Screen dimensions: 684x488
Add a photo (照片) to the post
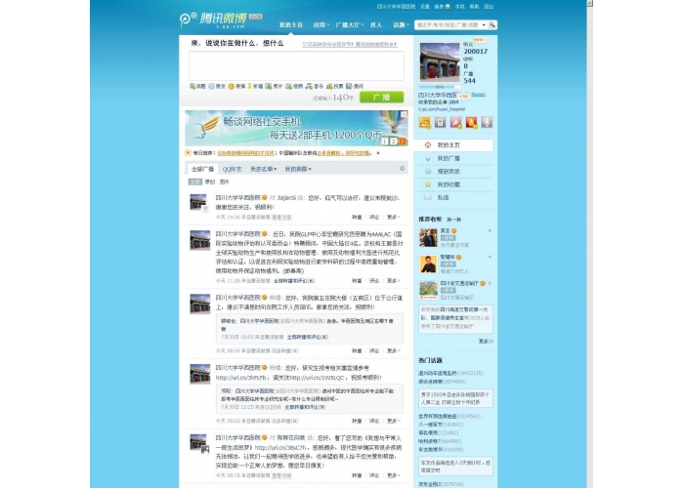point(274,86)
